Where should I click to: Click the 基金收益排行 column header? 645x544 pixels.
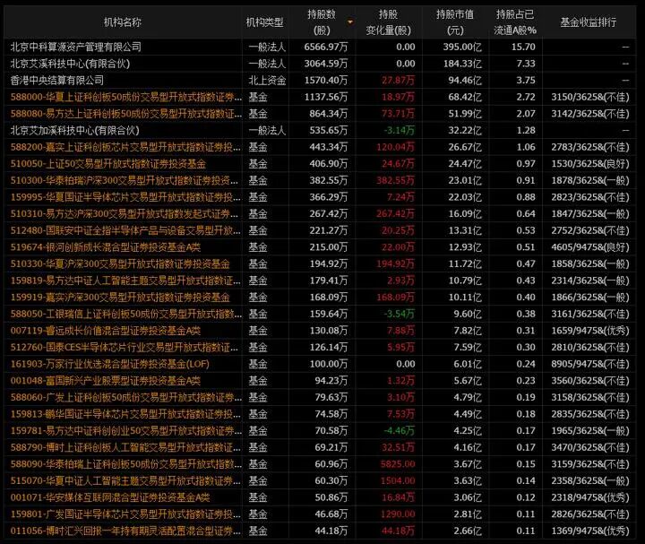tap(589, 22)
